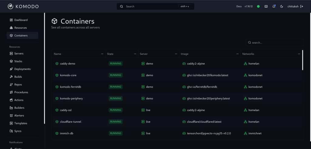Open image ghcr.io/mbecker20/komodo:latest
Image resolution: width=311 pixels, height=149 pixels.
click(x=208, y=75)
